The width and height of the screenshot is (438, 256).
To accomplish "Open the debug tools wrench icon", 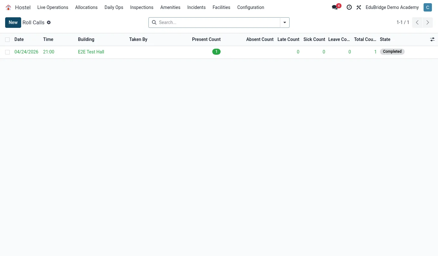I will (x=359, y=7).
